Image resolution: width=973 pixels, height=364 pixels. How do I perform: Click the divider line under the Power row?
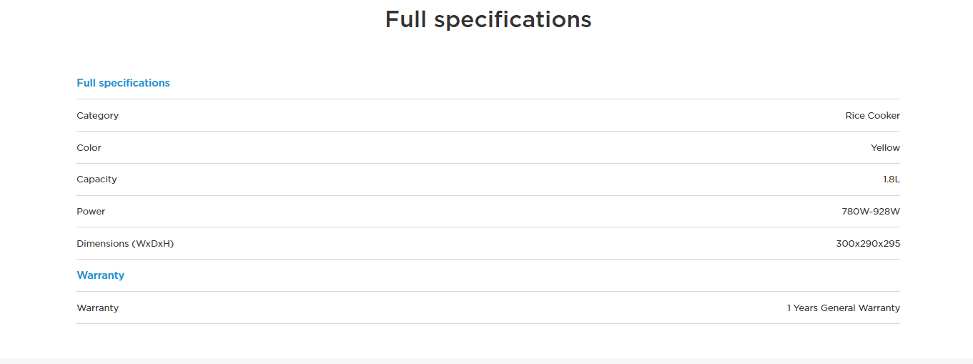click(488, 227)
